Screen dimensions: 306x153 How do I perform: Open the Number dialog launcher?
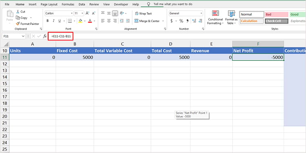point(203,29)
